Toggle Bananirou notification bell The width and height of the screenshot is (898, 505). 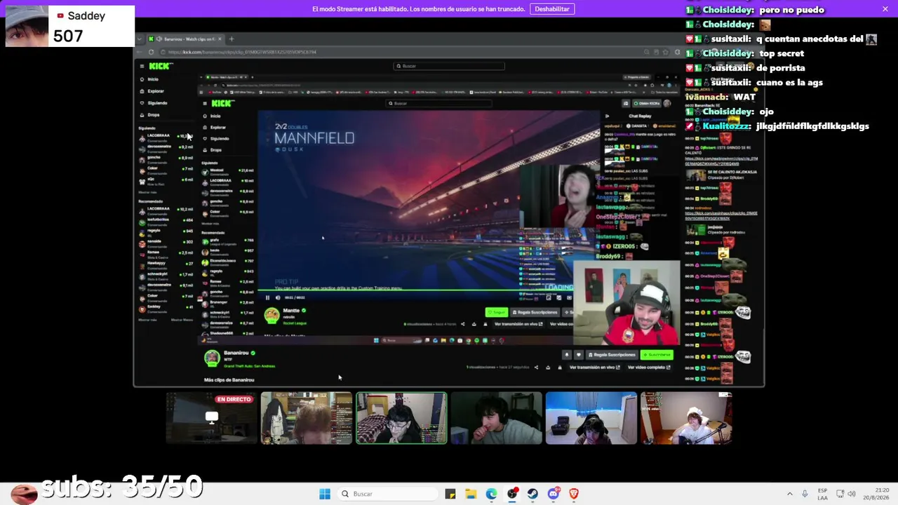click(x=567, y=355)
